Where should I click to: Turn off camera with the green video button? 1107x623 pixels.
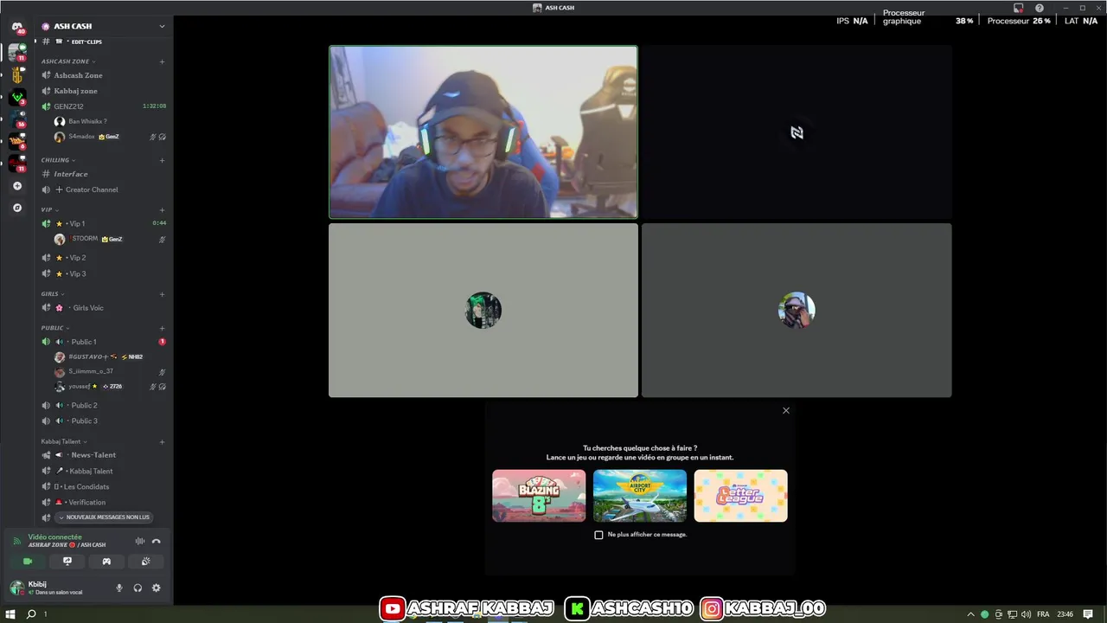point(28,562)
